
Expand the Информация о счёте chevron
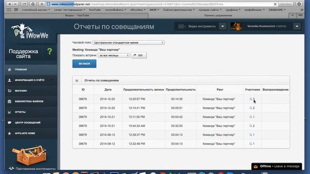52,80
